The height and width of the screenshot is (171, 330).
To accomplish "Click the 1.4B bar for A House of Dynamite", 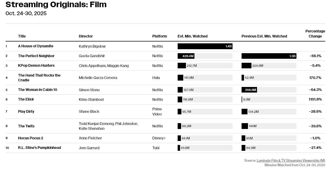I will pyautogui.click(x=205, y=46).
